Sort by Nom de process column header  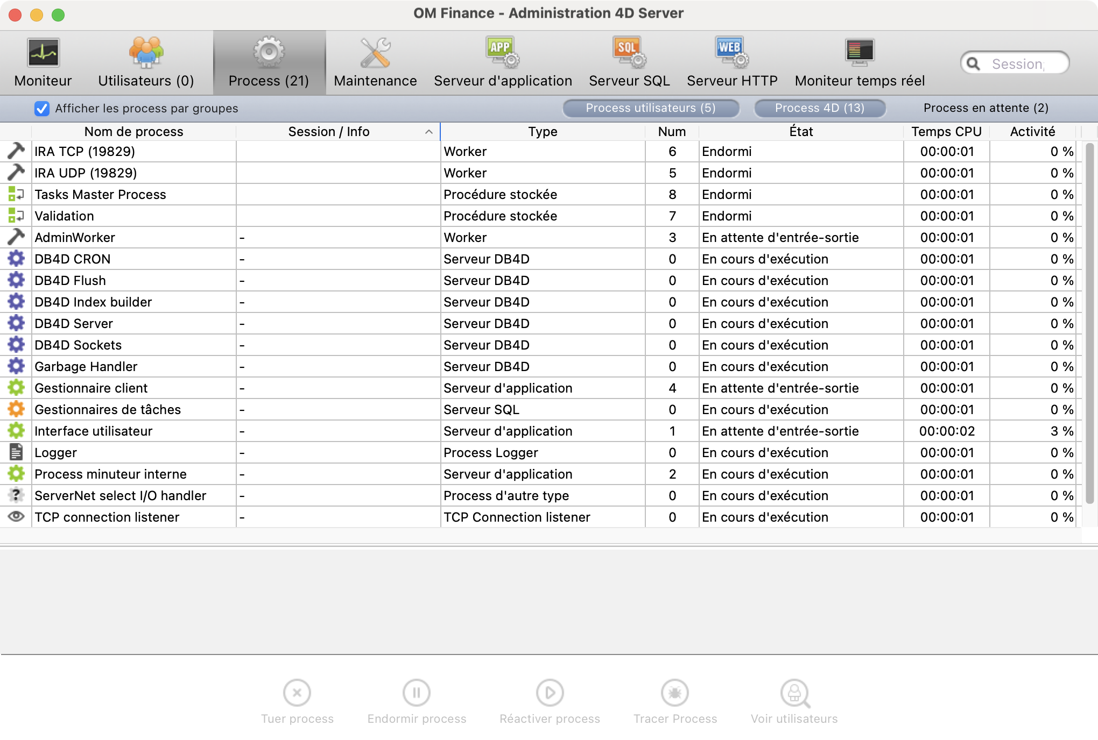tap(133, 132)
